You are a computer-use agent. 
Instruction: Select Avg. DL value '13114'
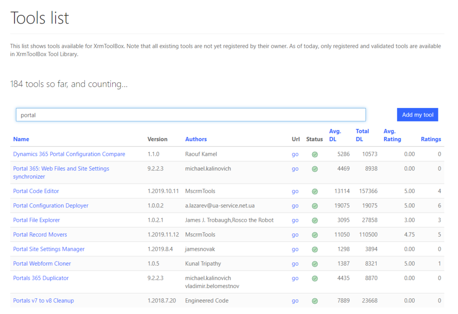point(342,191)
